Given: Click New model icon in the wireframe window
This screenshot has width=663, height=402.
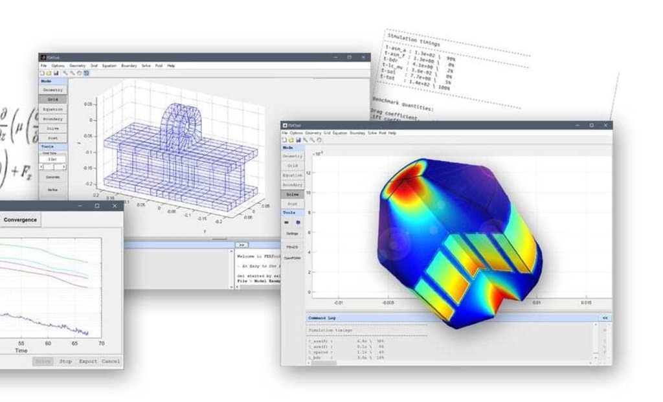Looking at the screenshot, I should point(43,73).
